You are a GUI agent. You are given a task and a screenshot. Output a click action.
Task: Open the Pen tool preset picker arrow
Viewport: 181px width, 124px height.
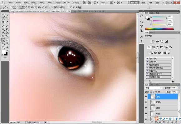[7, 7]
